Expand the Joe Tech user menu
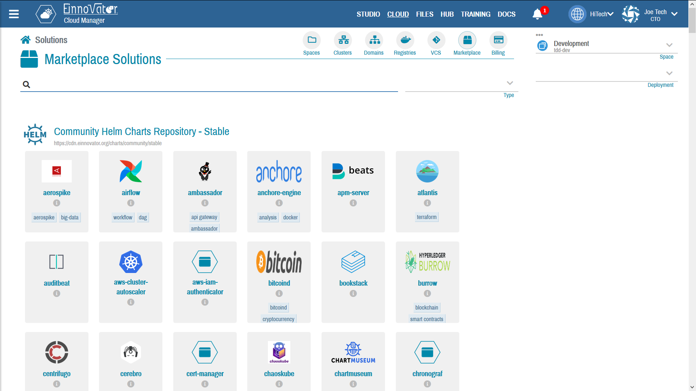696x391 pixels. [x=674, y=14]
